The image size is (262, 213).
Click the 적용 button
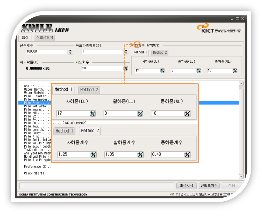[232, 186]
